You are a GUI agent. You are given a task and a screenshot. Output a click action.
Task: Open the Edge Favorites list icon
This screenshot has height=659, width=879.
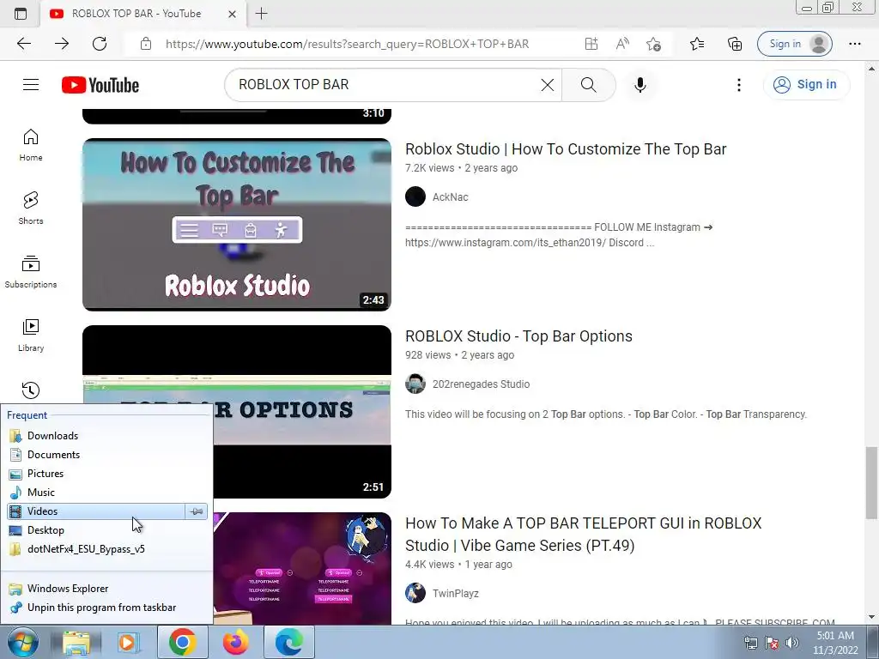(697, 44)
